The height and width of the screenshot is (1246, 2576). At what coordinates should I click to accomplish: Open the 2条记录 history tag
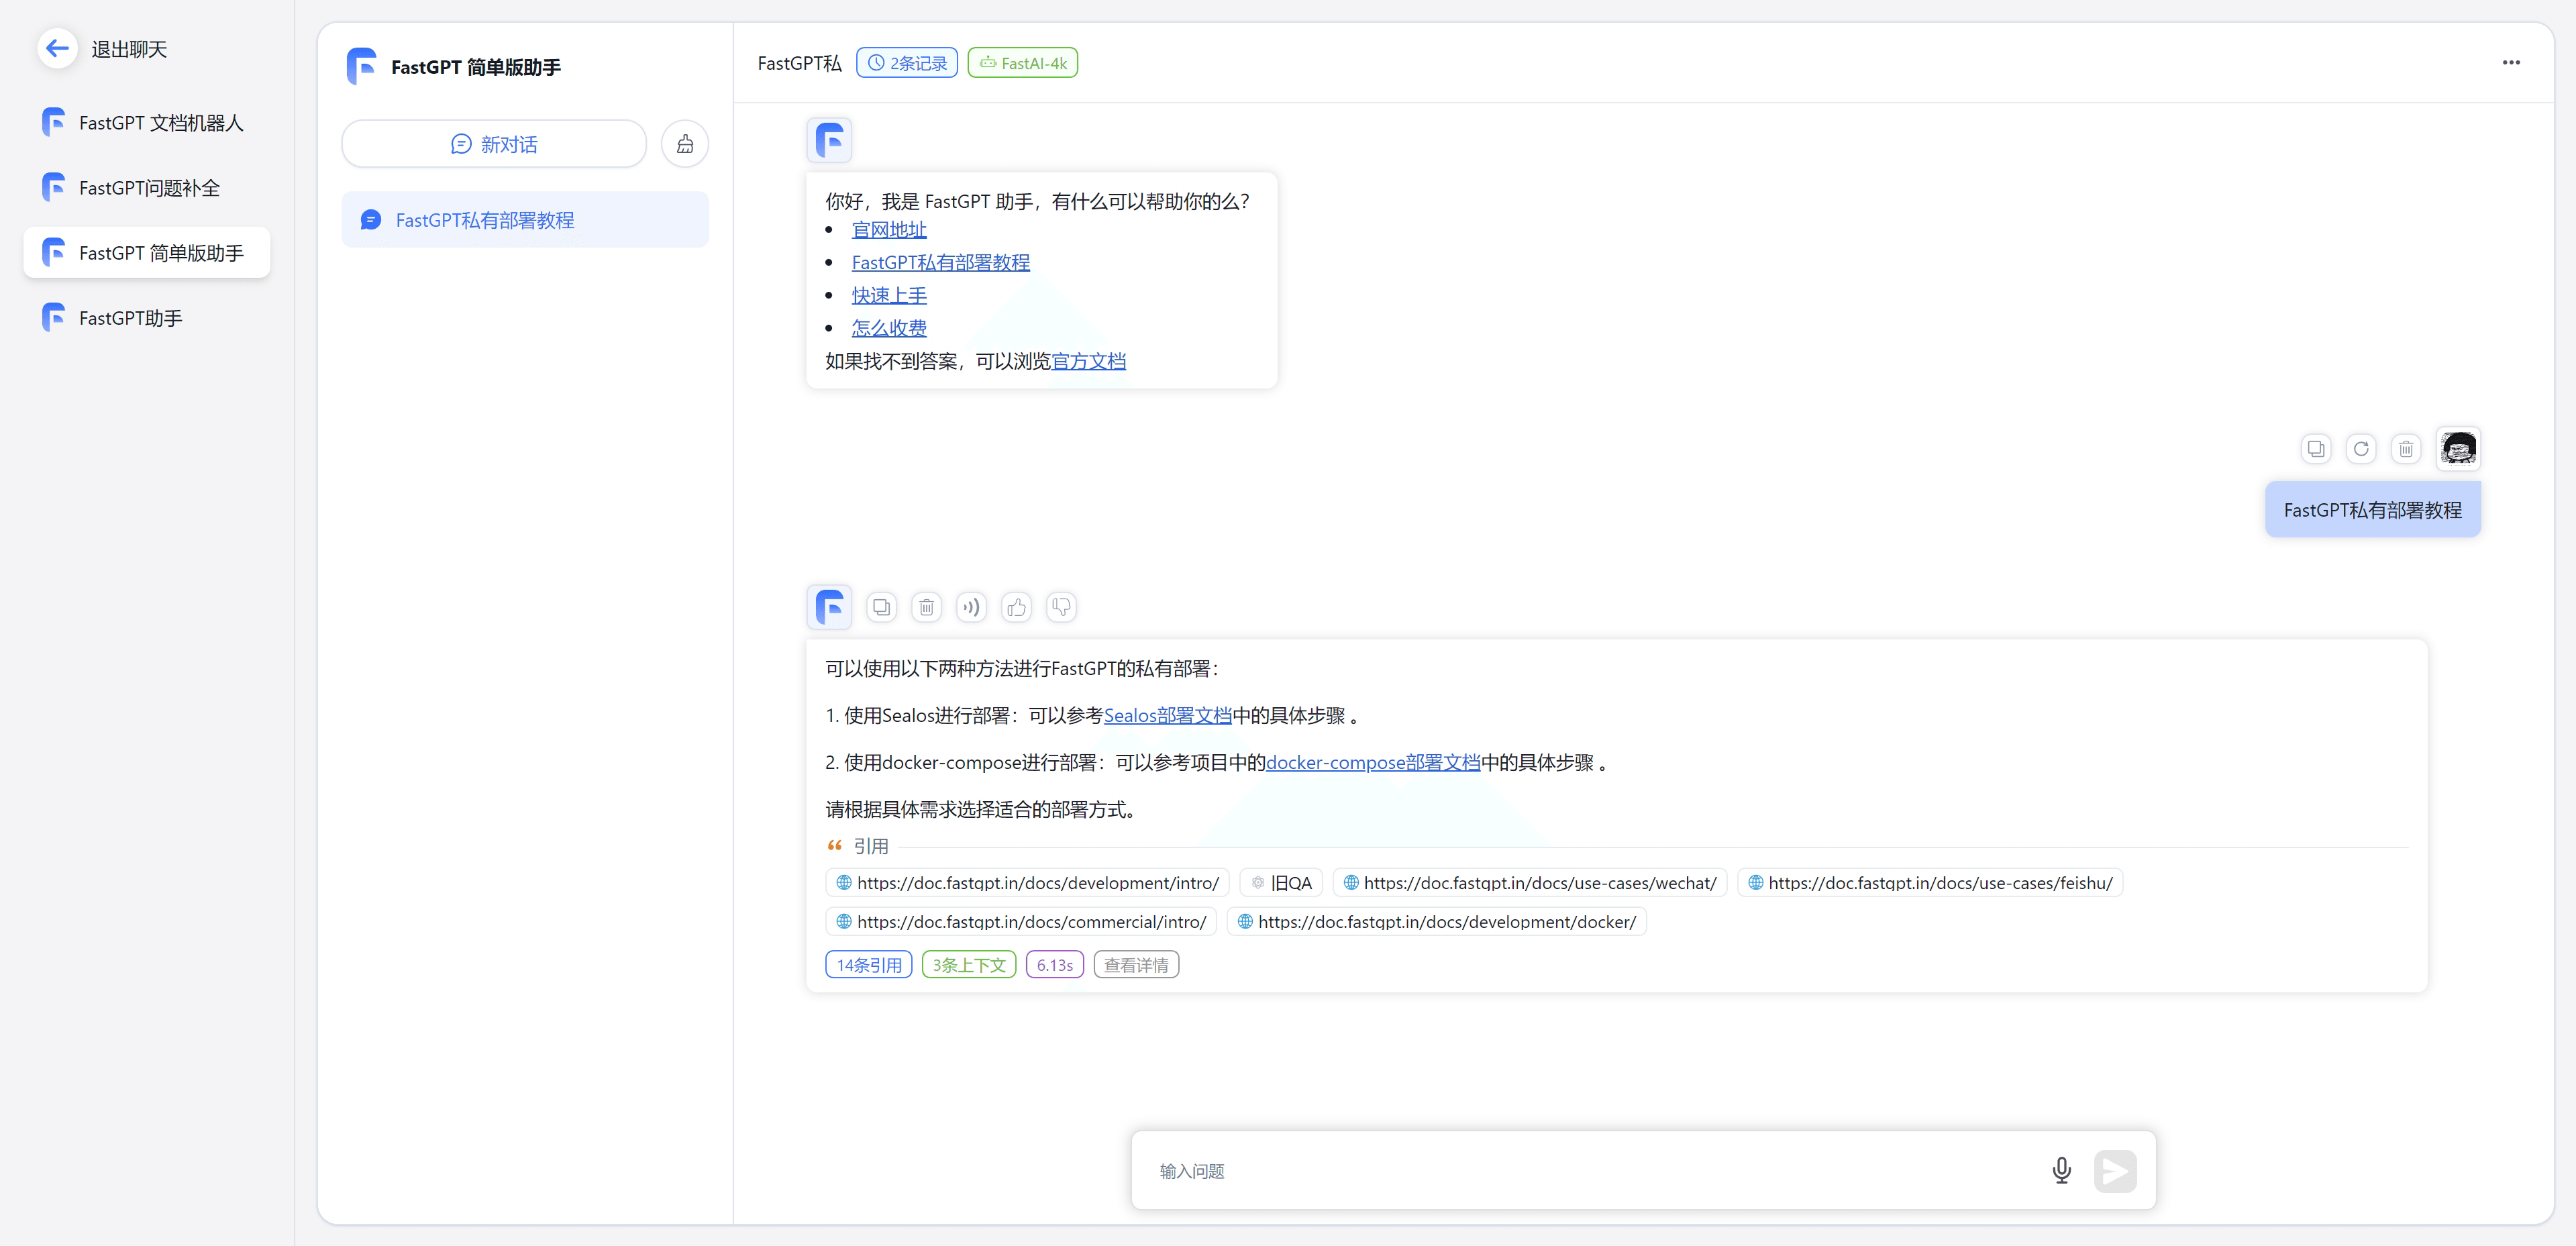907,63
